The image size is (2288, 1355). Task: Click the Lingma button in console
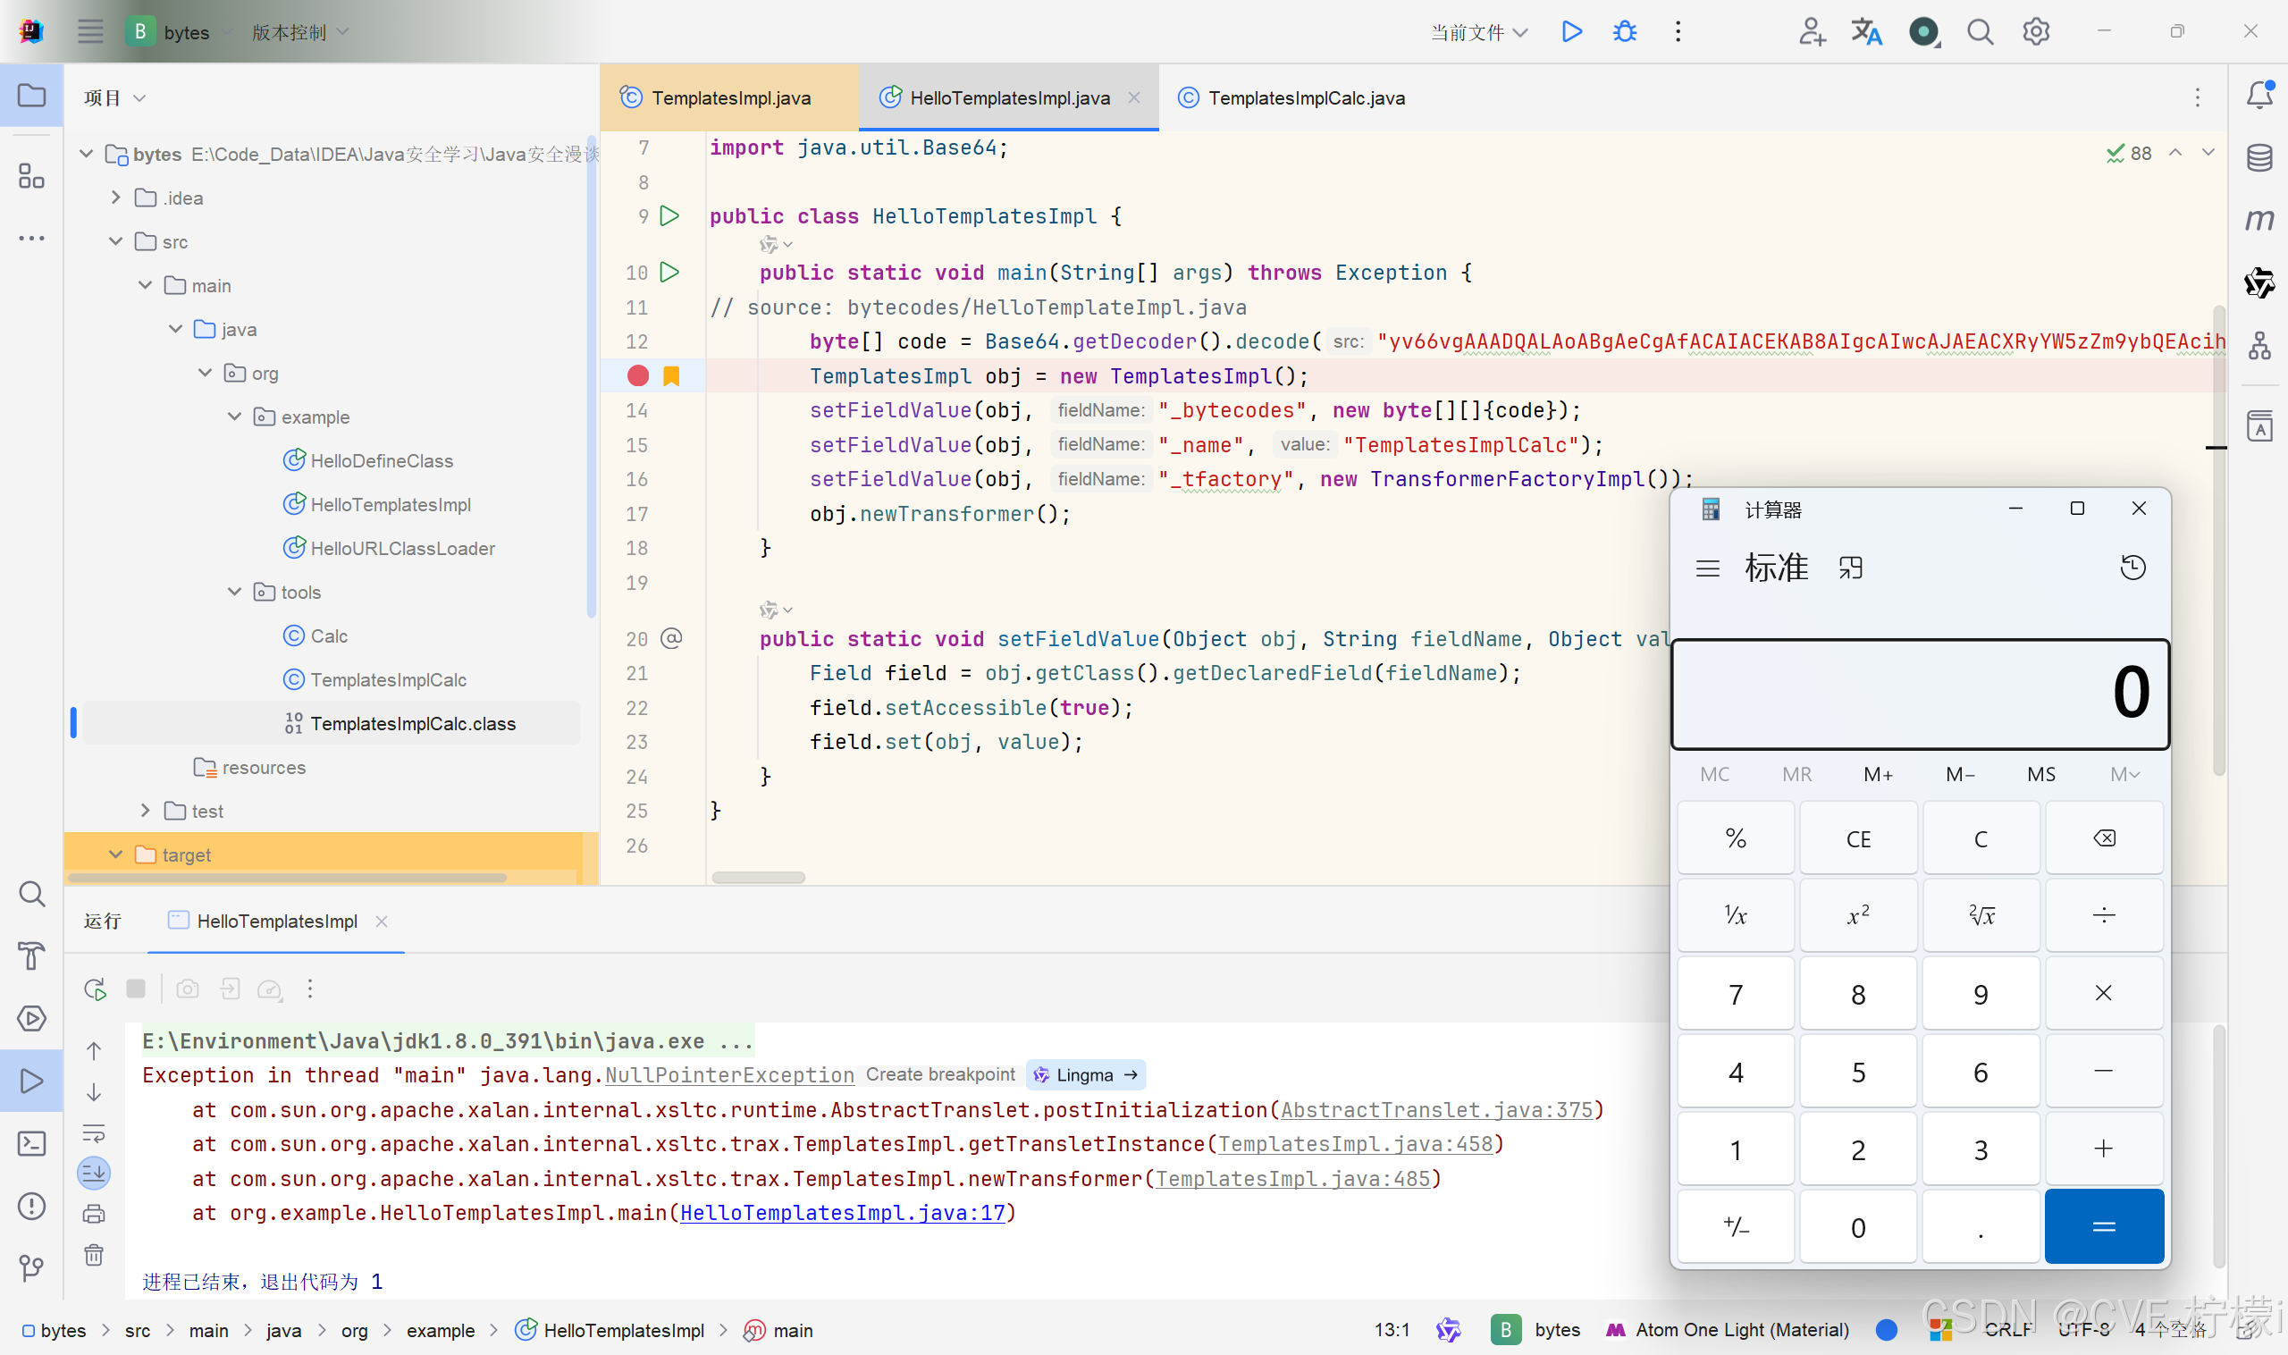[x=1085, y=1075]
